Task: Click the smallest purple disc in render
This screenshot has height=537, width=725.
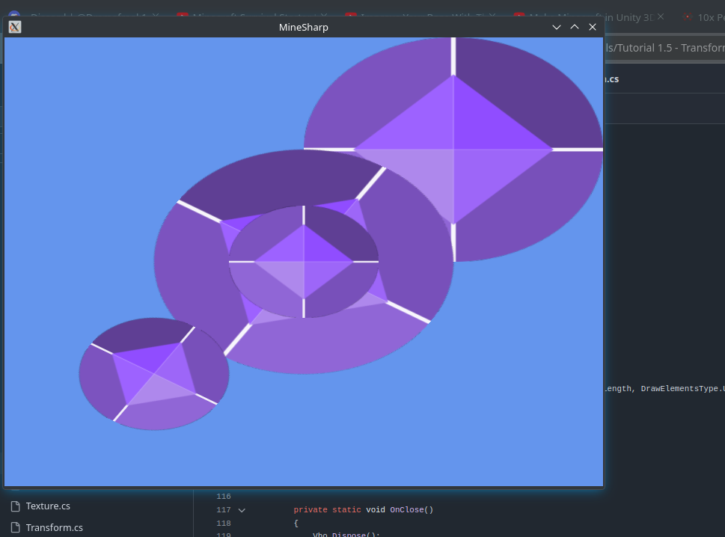Action: pyautogui.click(x=154, y=374)
